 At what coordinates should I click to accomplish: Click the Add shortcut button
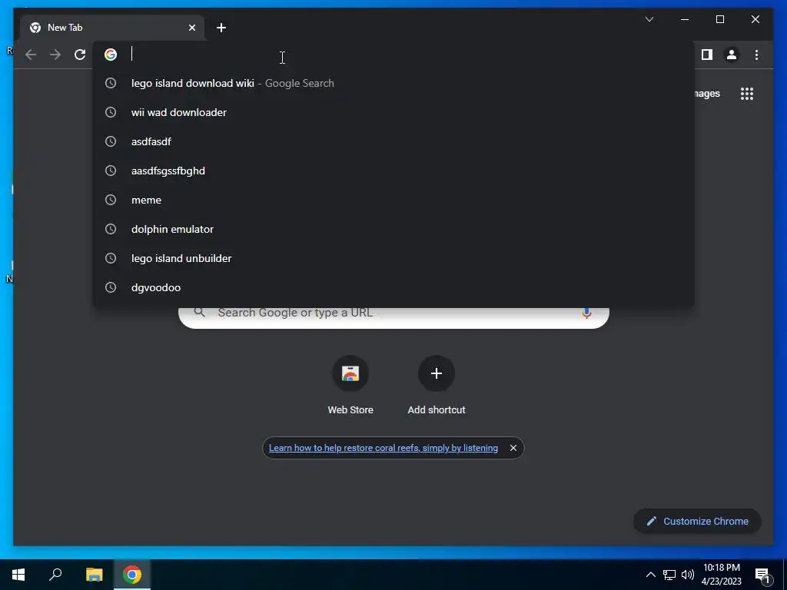point(437,386)
